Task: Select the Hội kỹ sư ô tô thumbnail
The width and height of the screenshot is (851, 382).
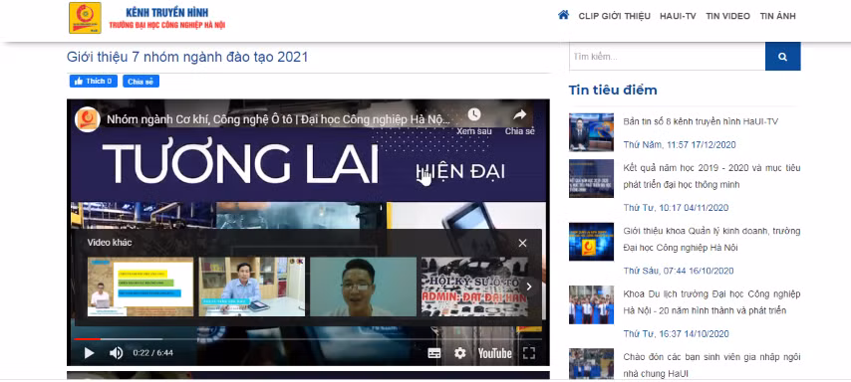Action: click(x=474, y=286)
